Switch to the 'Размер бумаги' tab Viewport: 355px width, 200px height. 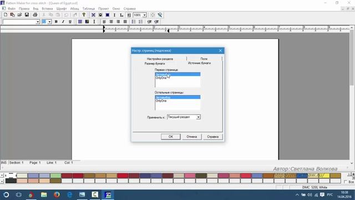point(155,63)
